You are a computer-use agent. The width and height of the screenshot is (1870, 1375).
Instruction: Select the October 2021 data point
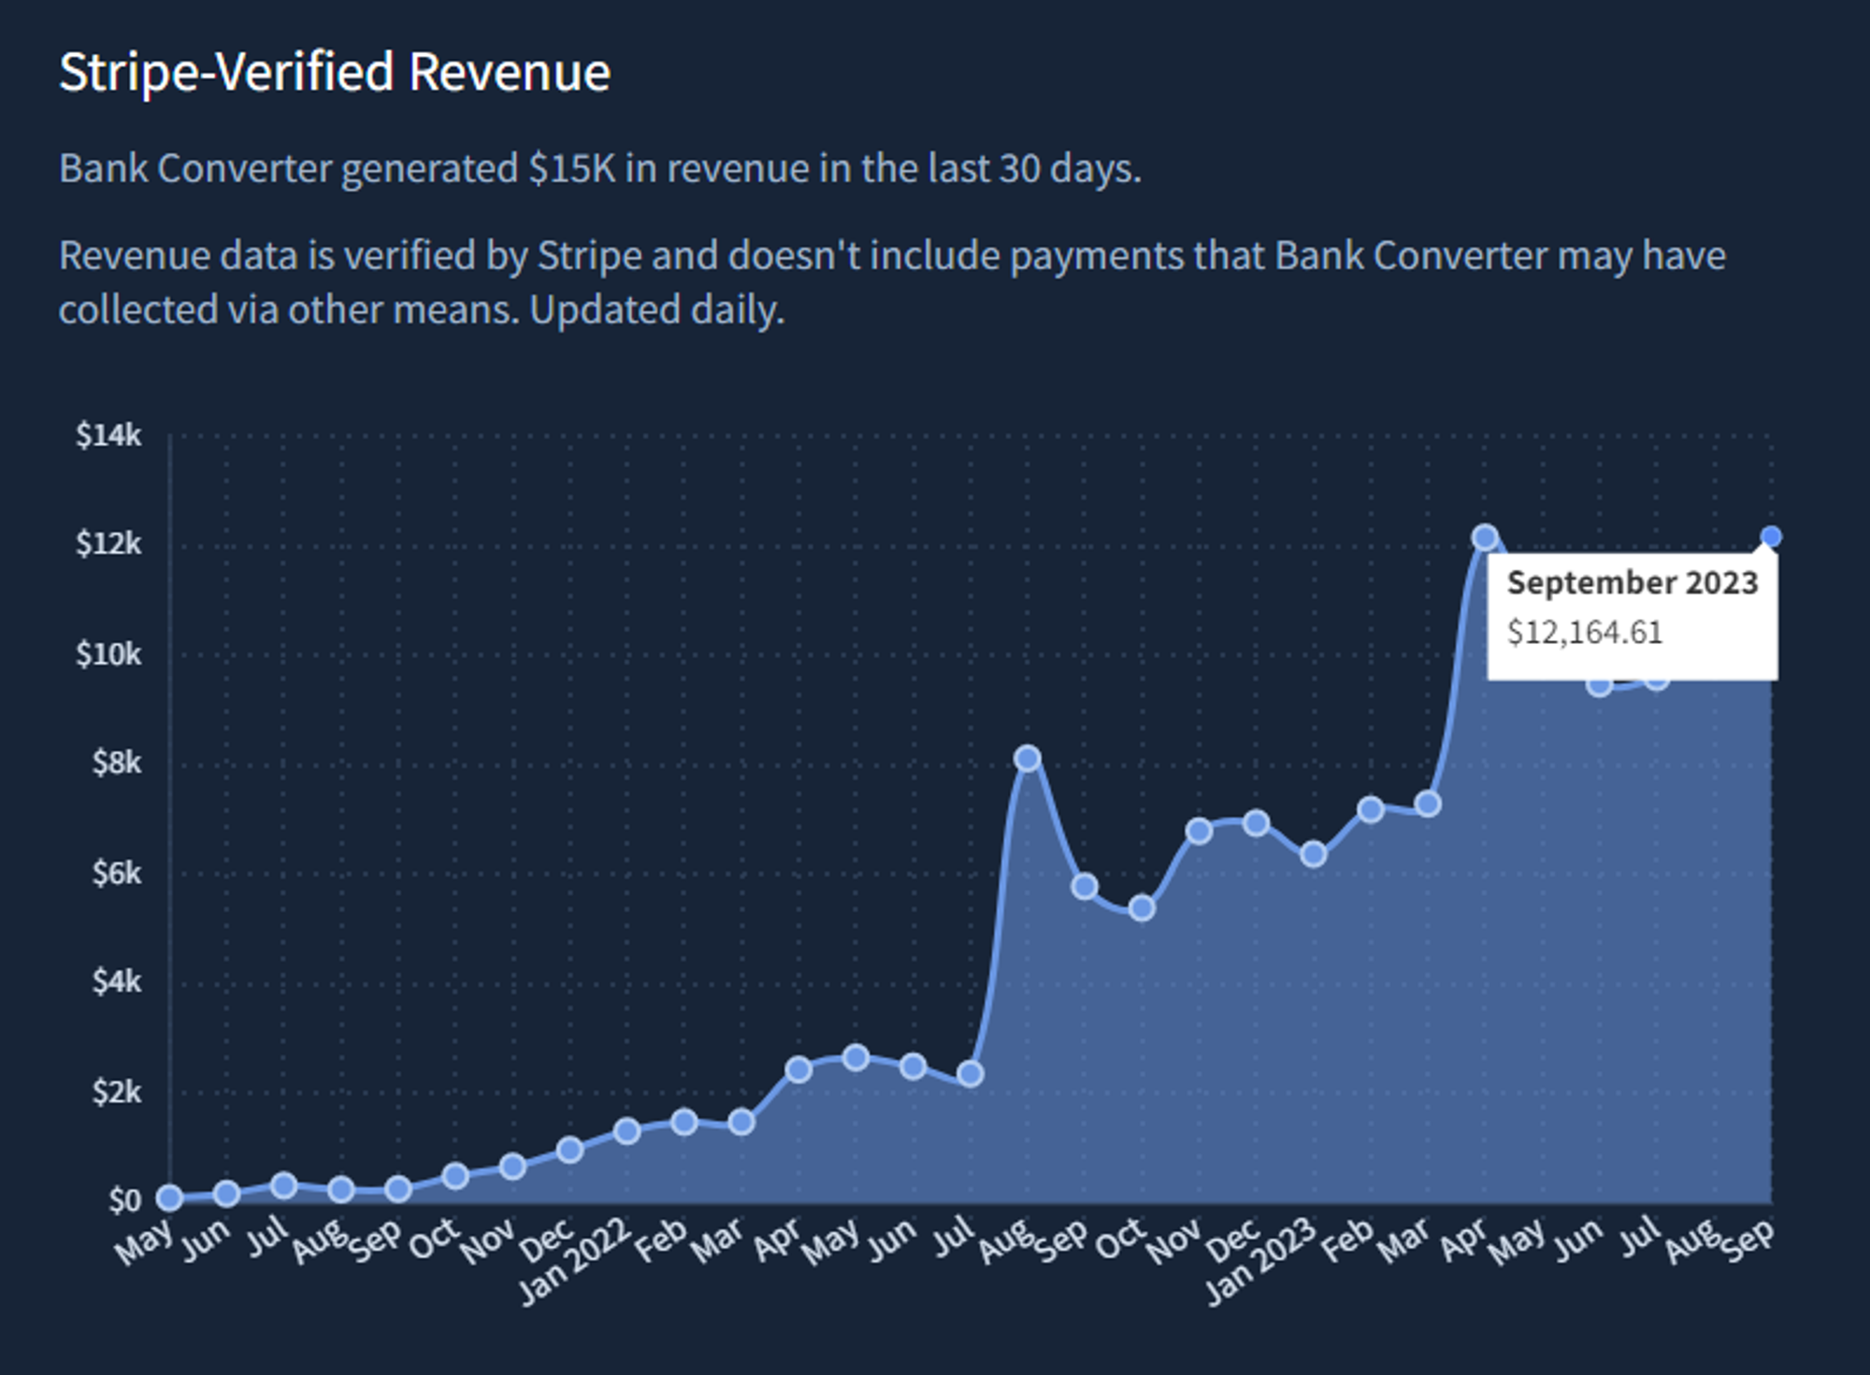[455, 1176]
